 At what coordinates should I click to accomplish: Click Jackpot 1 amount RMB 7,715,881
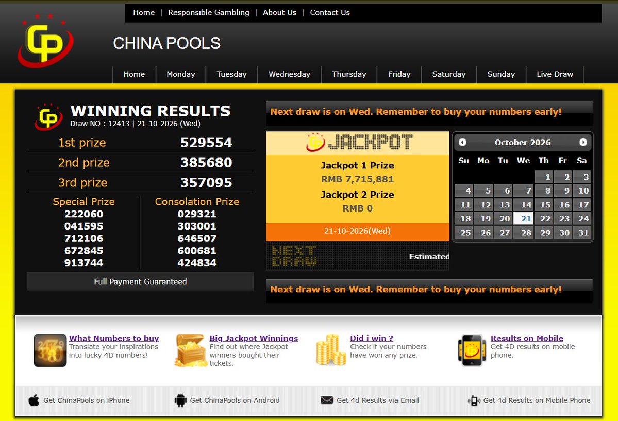click(x=358, y=179)
